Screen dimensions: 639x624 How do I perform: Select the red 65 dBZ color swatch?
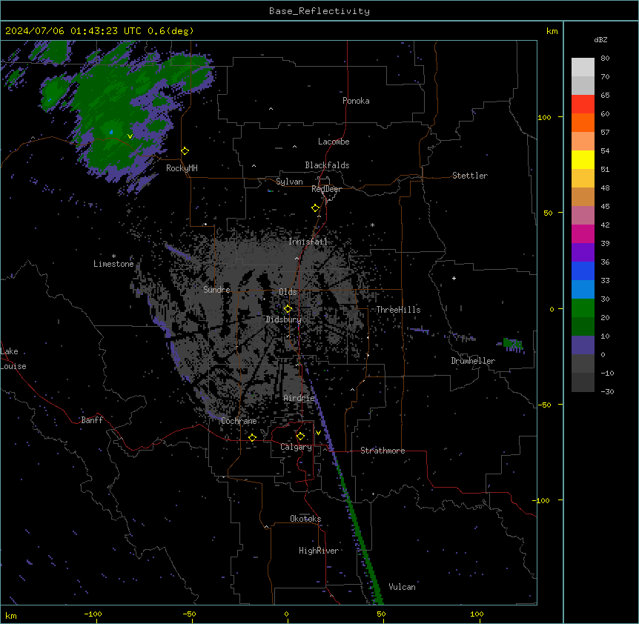pyautogui.click(x=583, y=104)
